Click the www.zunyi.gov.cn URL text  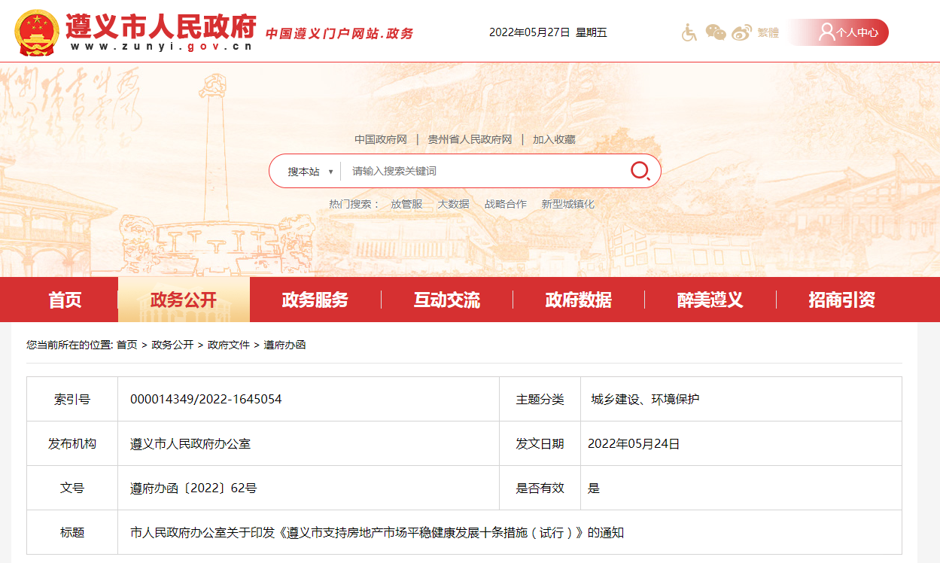tap(161, 47)
